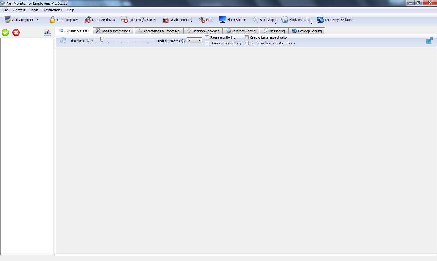Select the green connect button
This screenshot has width=437, height=261.
click(x=5, y=32)
